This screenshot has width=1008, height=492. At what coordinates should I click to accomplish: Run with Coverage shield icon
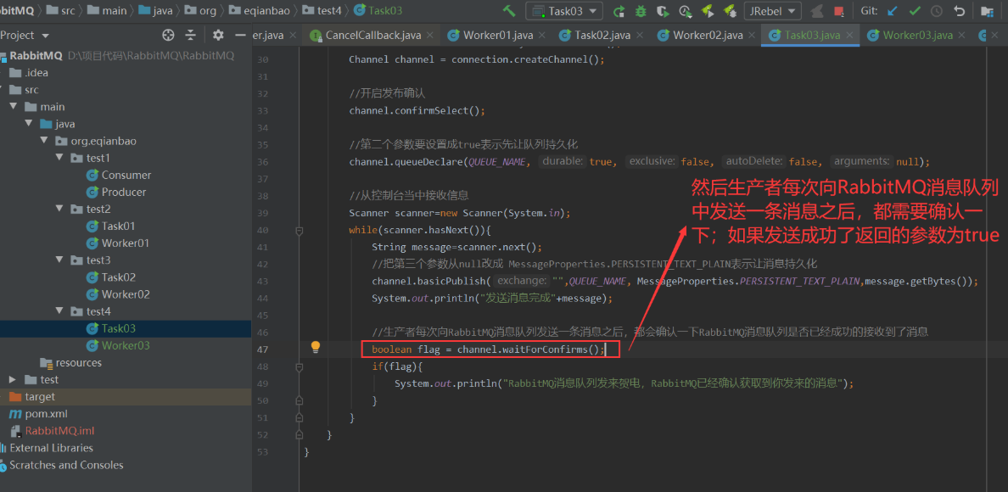point(662,11)
